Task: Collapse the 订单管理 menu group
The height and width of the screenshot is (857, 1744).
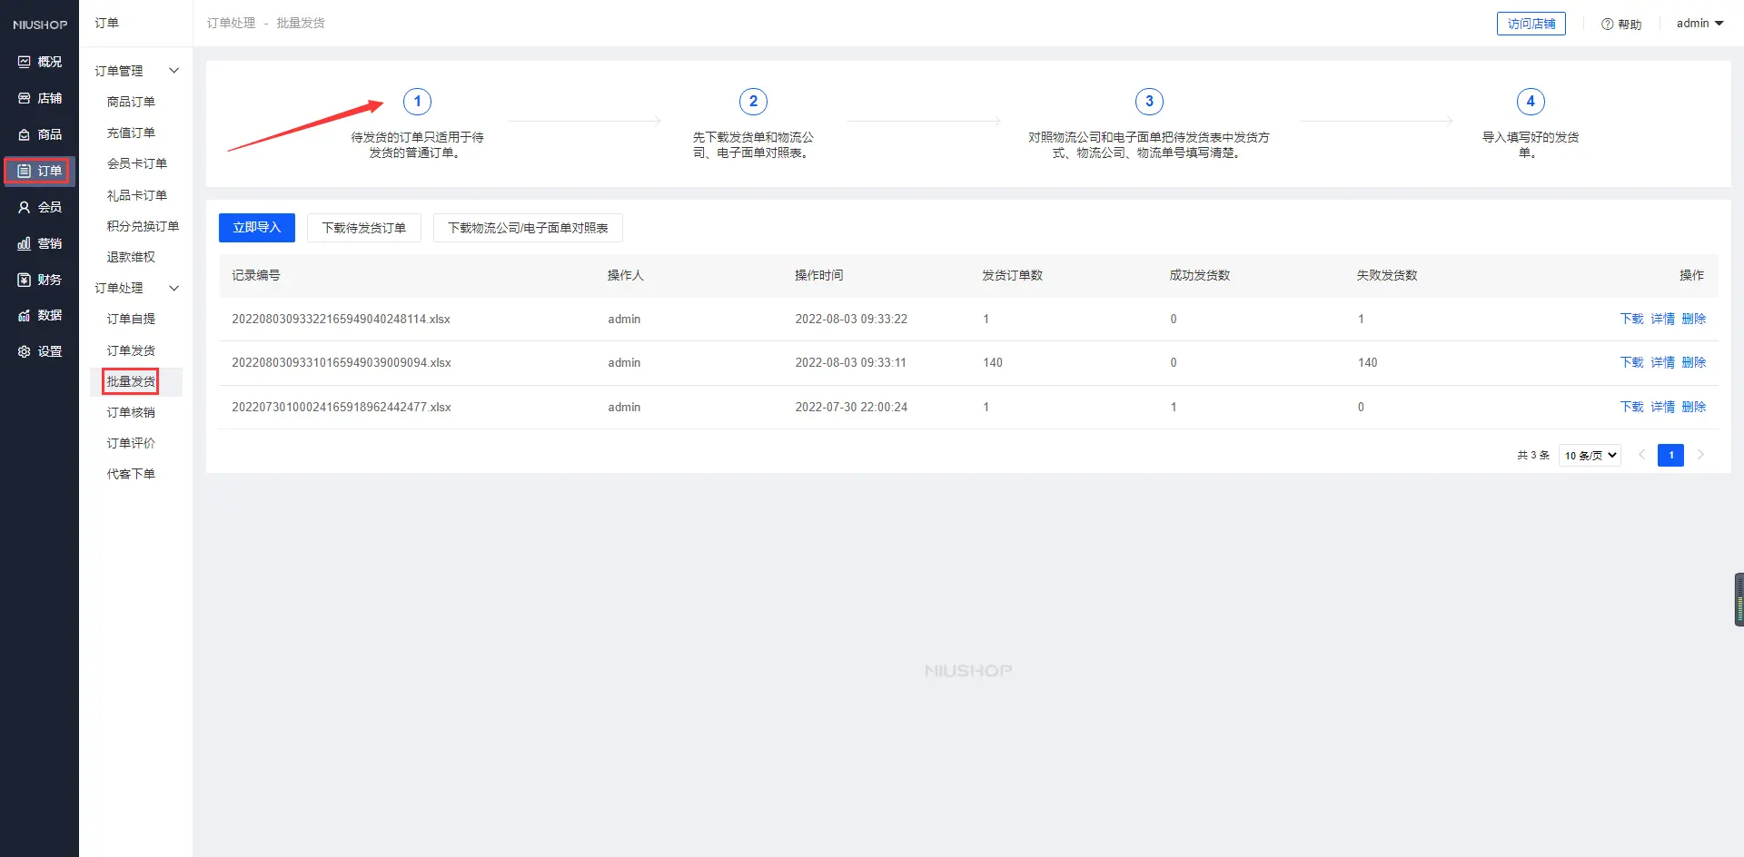Action: 173,71
